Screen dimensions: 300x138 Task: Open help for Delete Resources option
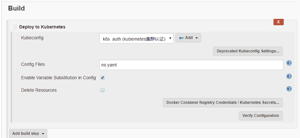289,89
